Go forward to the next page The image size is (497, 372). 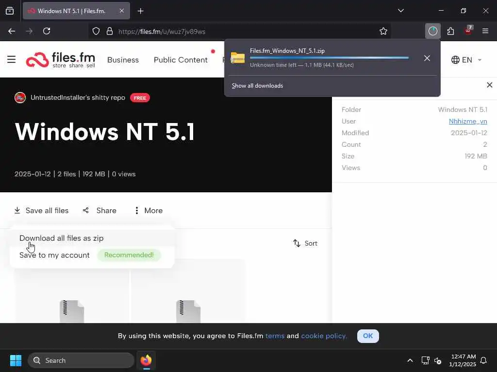pyautogui.click(x=29, y=31)
